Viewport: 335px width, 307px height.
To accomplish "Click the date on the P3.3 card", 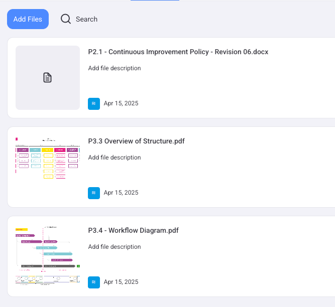I will coord(121,193).
